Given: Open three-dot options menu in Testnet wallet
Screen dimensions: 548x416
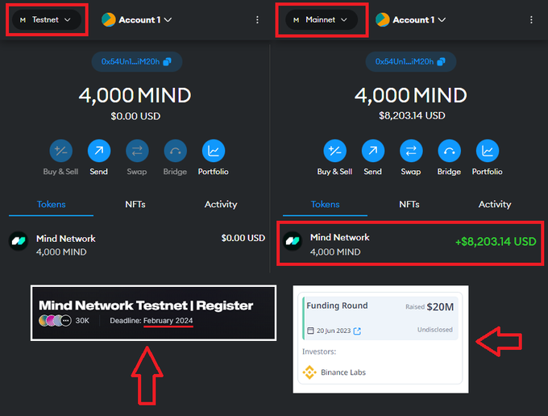Looking at the screenshot, I should pos(257,20).
